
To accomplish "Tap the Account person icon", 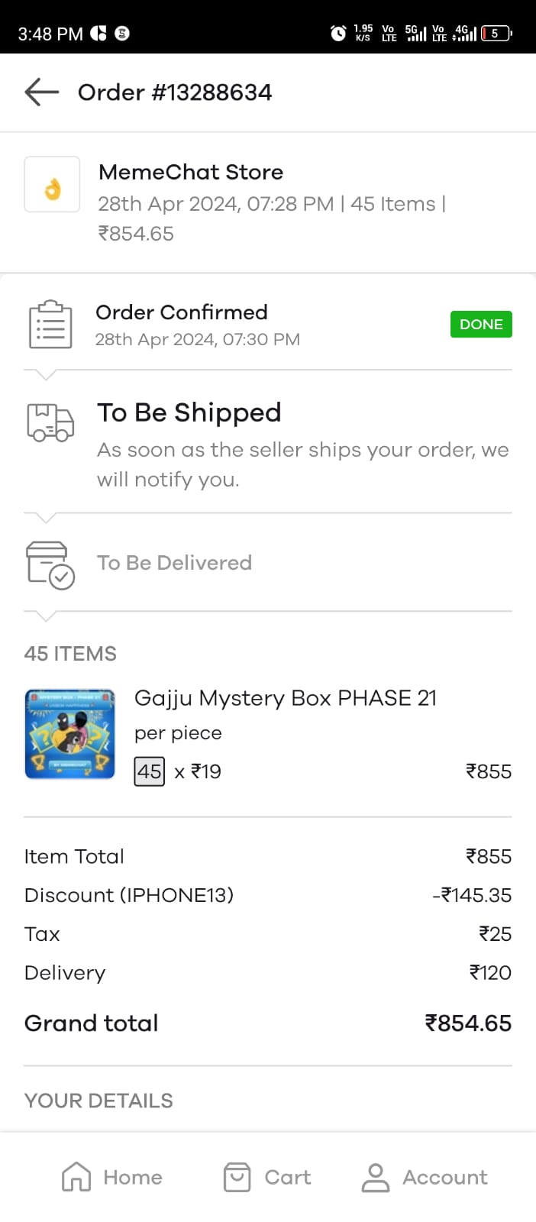I will pyautogui.click(x=376, y=1177).
